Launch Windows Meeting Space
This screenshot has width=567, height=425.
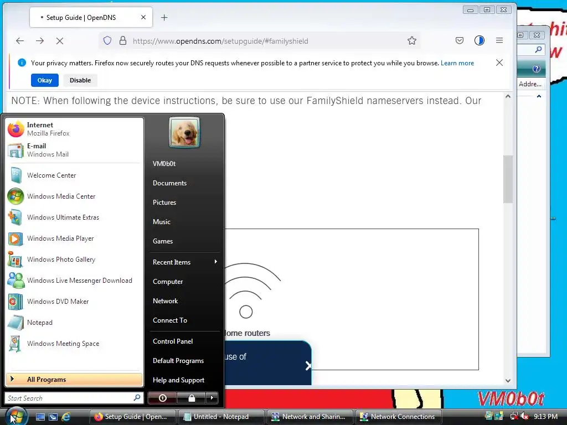point(74,344)
